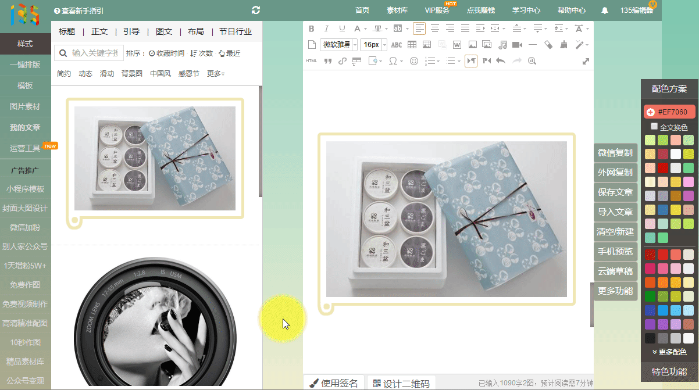The image size is (699, 390).
Task: Expand 更多配色 color options
Action: pos(669,352)
